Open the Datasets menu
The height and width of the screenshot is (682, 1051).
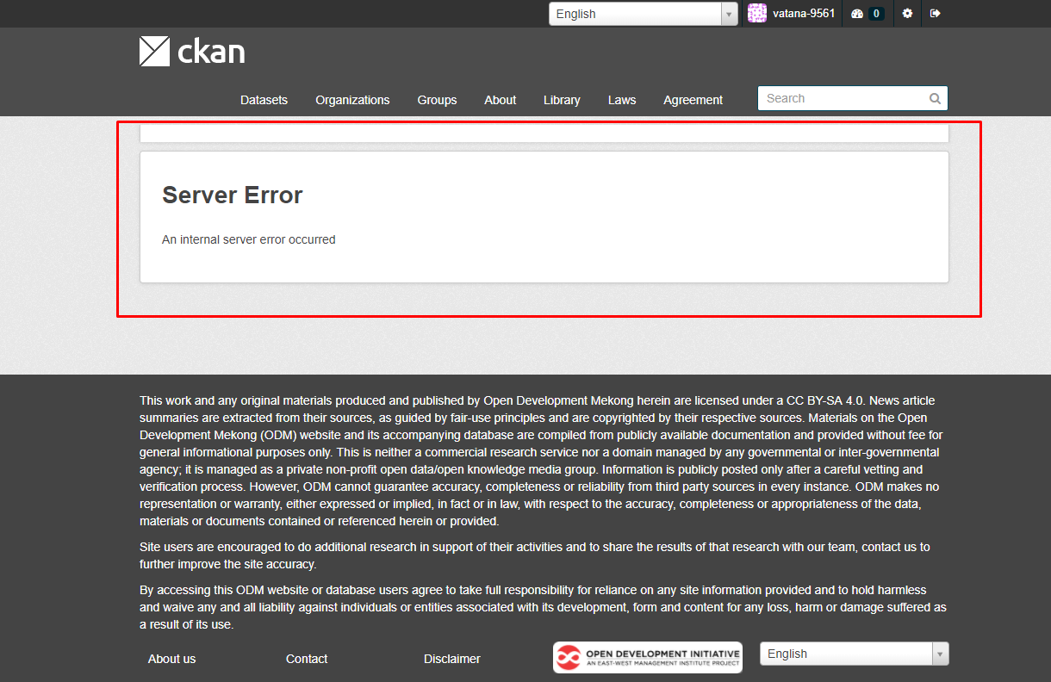pyautogui.click(x=264, y=100)
